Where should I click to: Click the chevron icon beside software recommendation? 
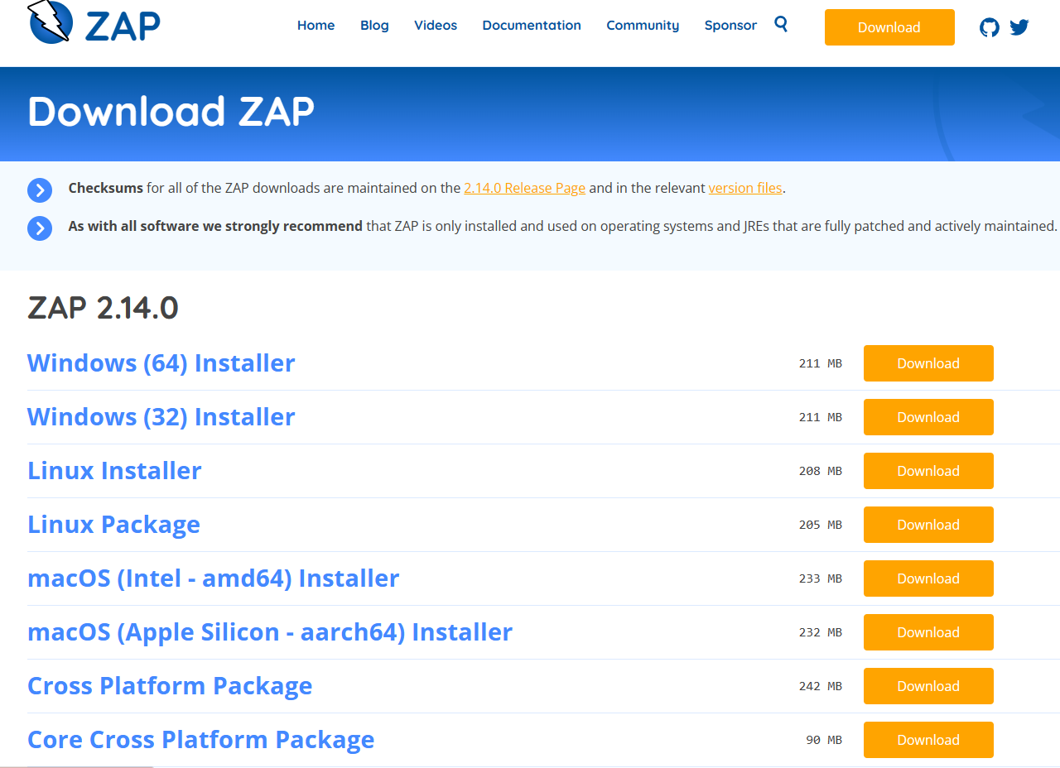pyautogui.click(x=40, y=228)
